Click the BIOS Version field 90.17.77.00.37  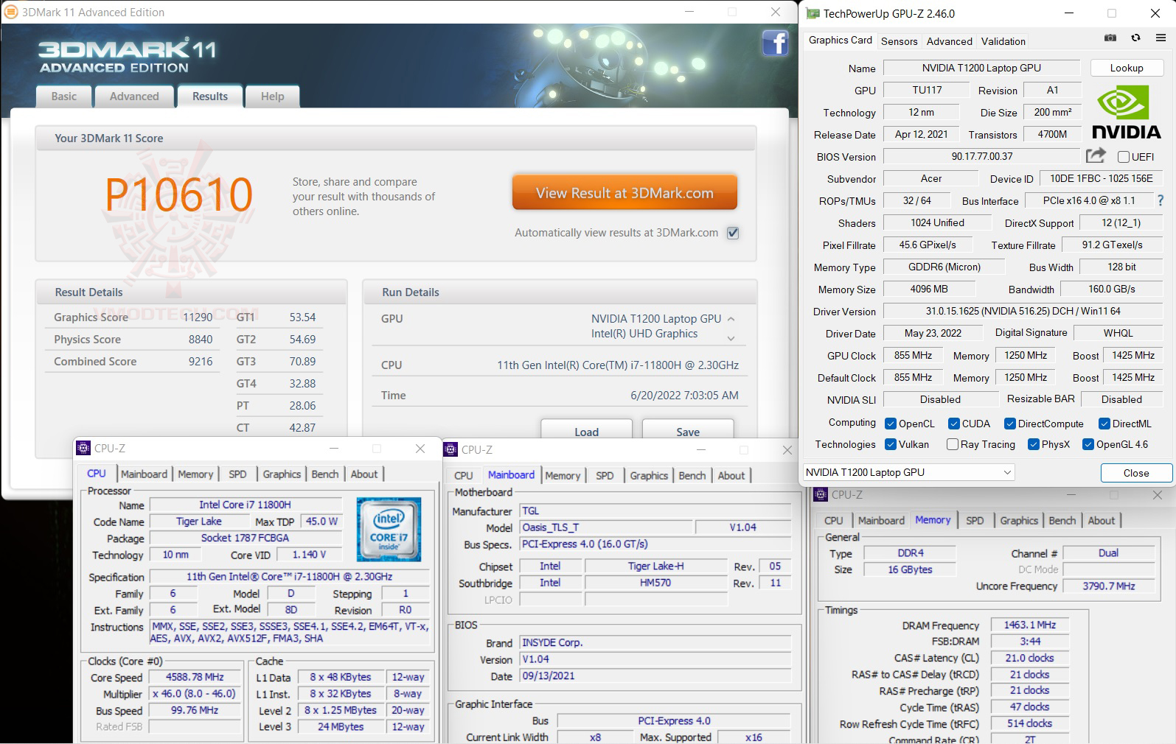pyautogui.click(x=981, y=156)
